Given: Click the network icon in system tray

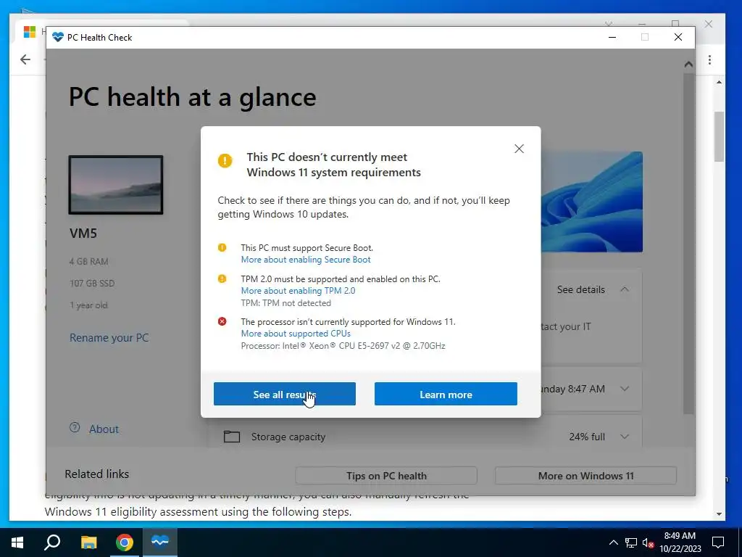Looking at the screenshot, I should pos(631,542).
